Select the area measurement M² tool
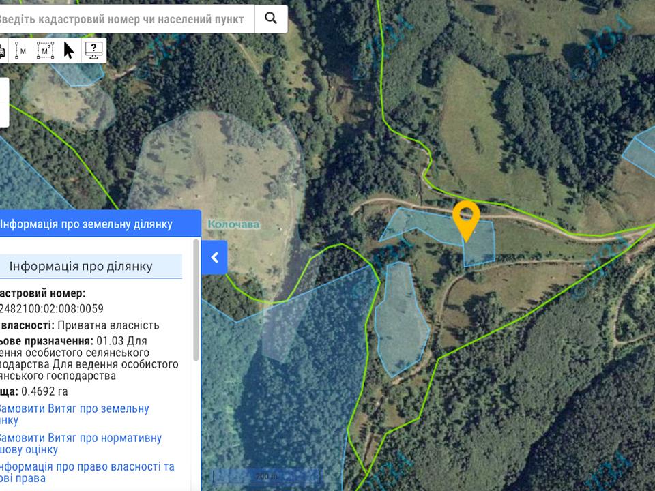Screen dimensions: 655x491 (45, 50)
